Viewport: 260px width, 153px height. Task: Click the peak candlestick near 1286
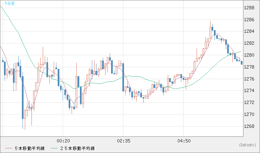[210, 30]
